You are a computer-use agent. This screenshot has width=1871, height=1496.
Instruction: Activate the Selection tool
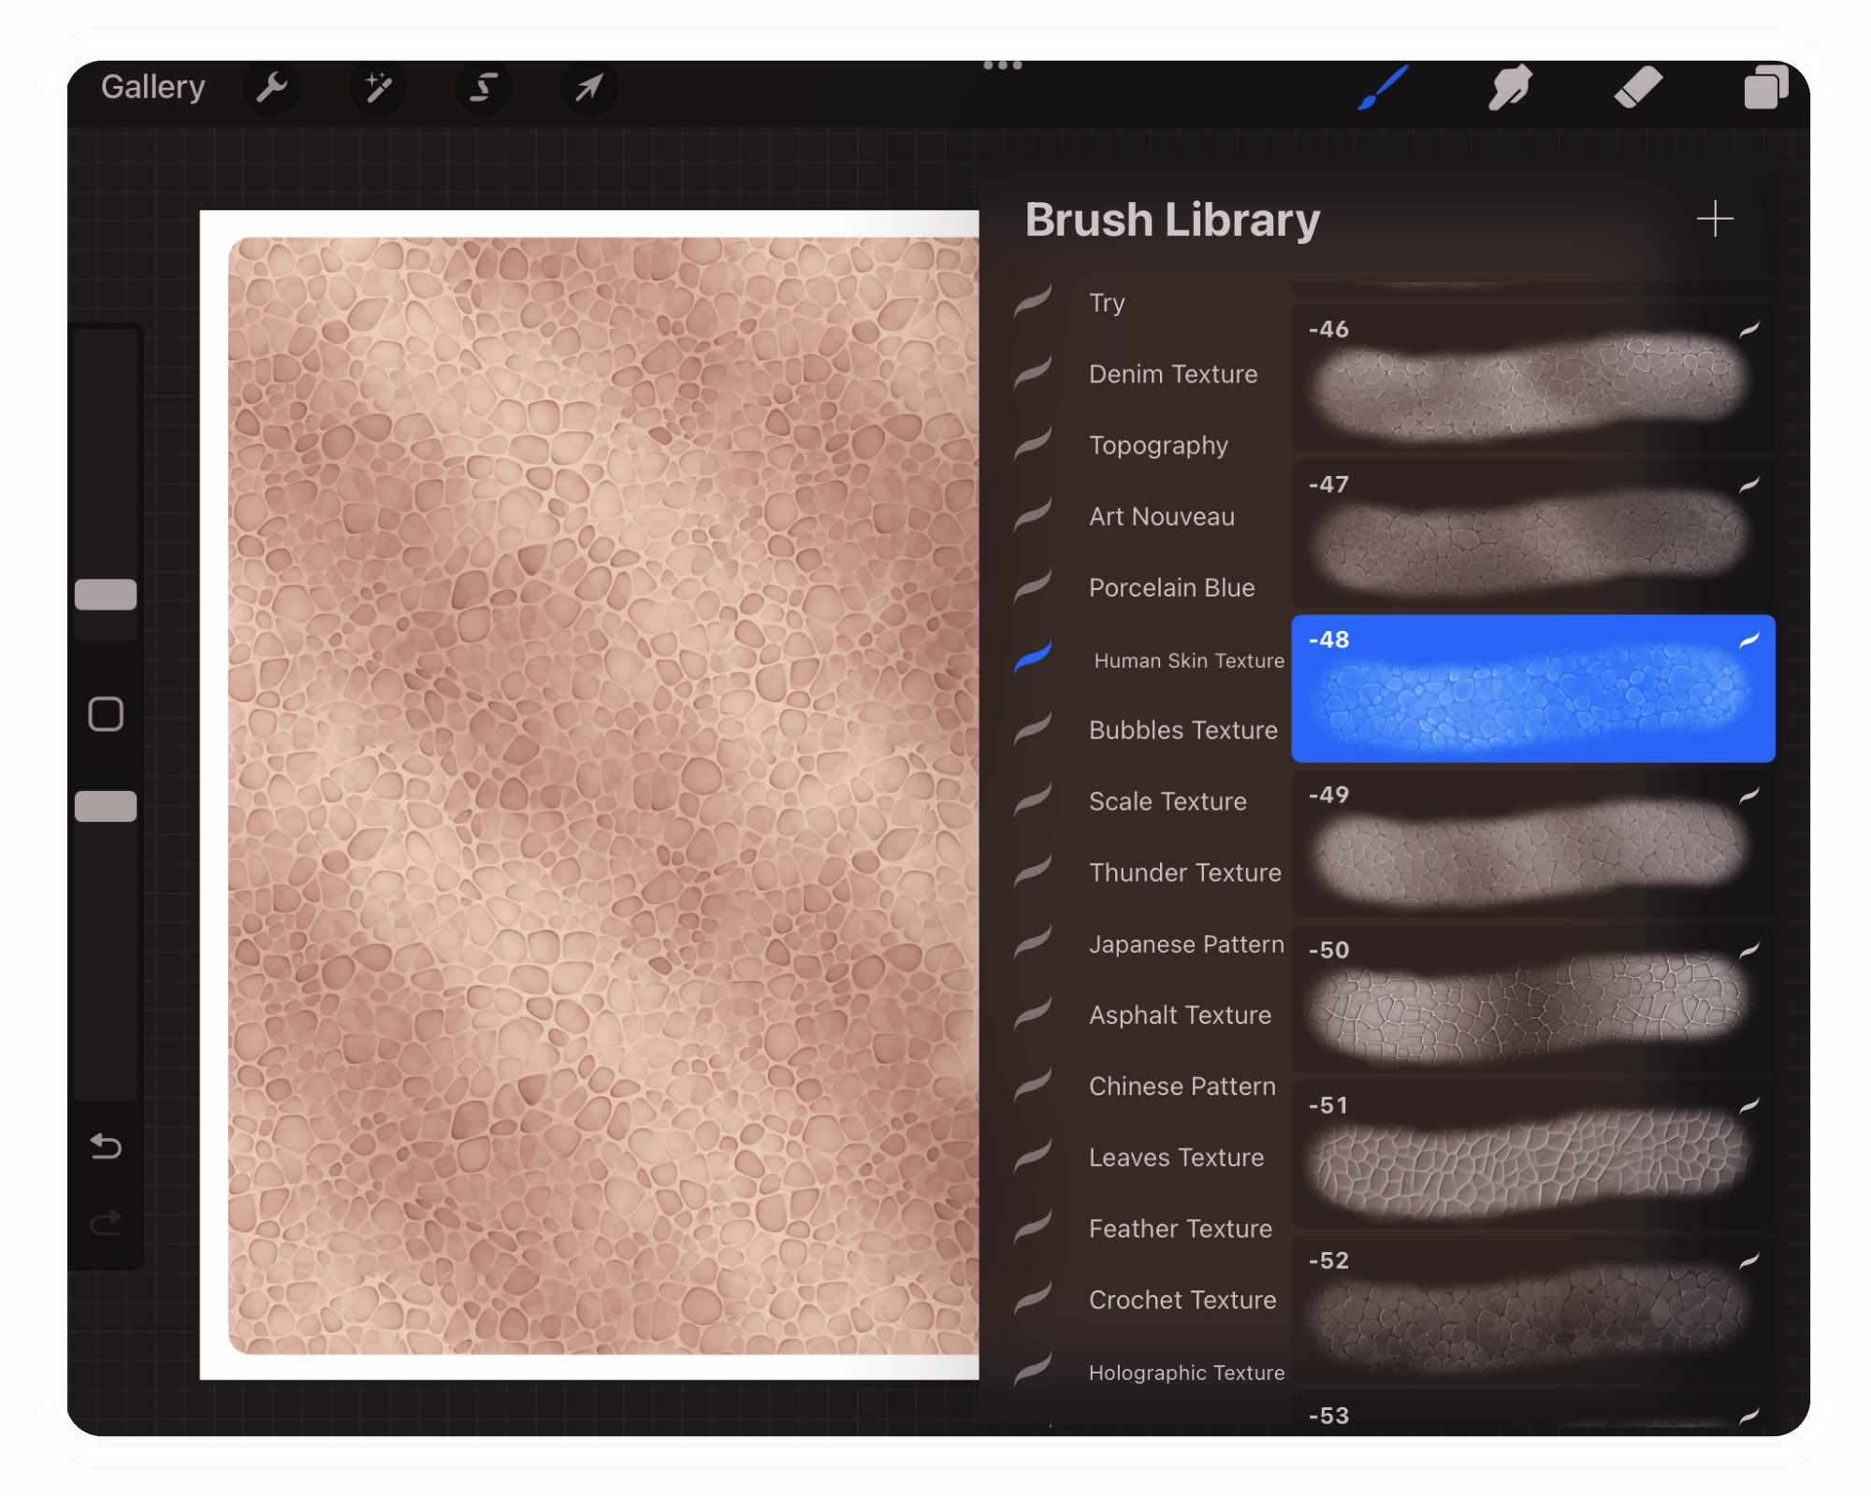tap(484, 87)
